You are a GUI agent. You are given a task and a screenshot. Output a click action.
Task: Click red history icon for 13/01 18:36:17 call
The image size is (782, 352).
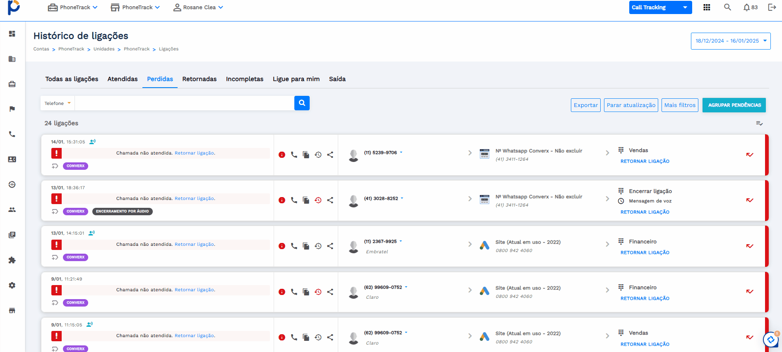click(x=318, y=200)
